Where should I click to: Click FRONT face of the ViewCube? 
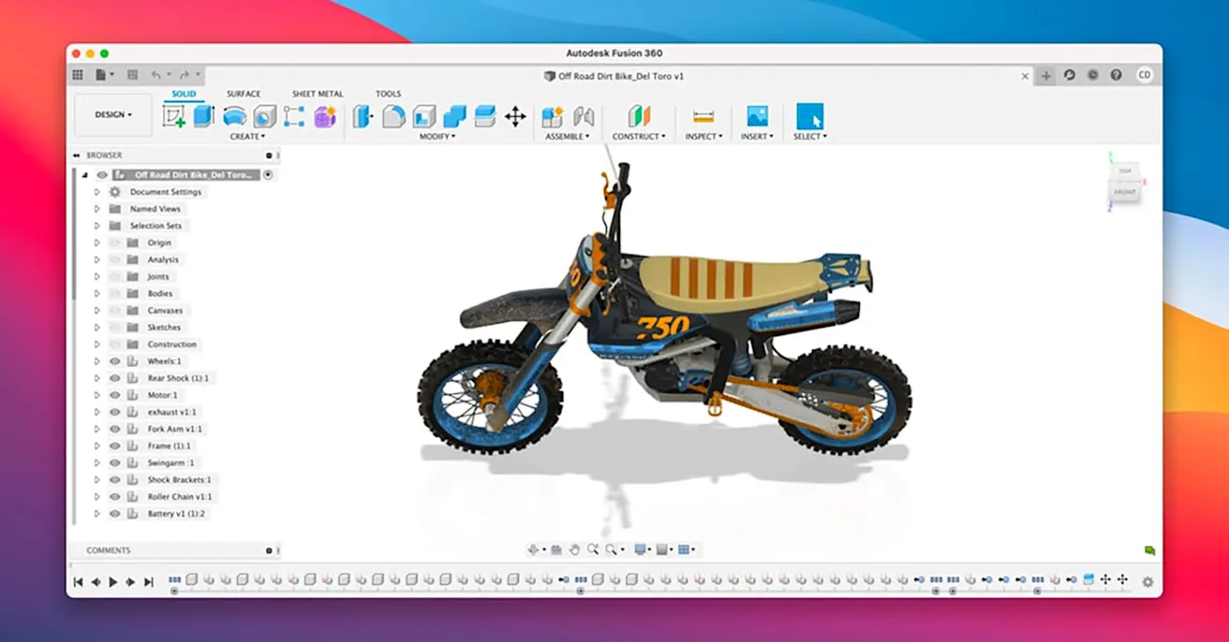pos(1125,192)
